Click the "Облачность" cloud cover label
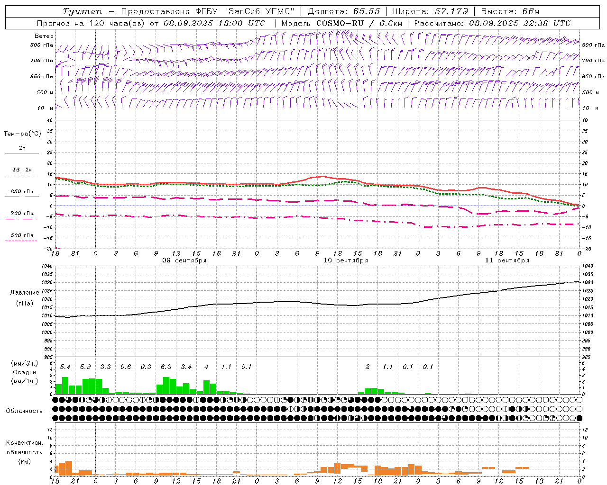Viewport: 607px width, 485px height. click(x=24, y=411)
